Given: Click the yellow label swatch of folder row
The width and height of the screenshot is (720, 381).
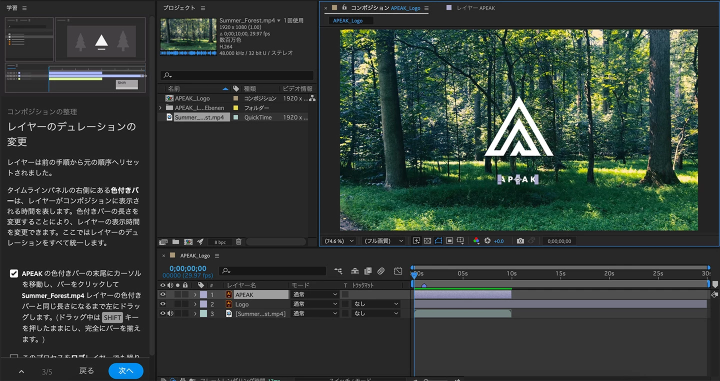Looking at the screenshot, I should (236, 108).
